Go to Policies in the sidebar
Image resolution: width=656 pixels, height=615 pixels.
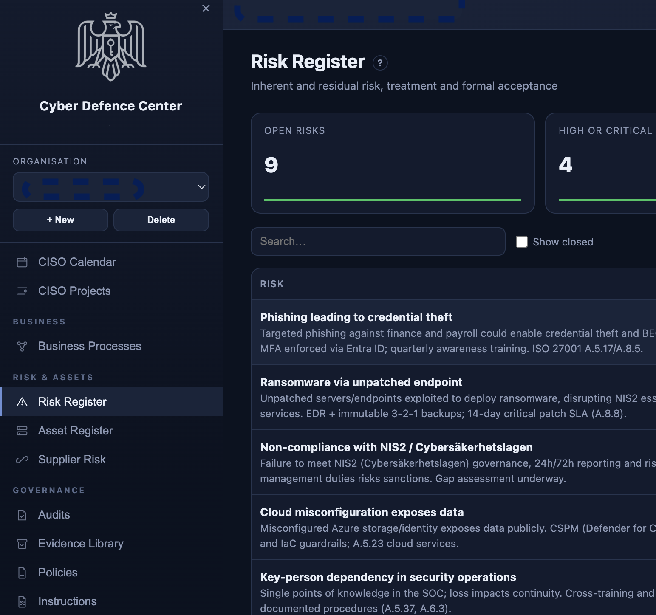(x=111, y=573)
